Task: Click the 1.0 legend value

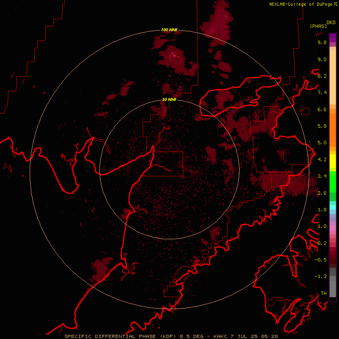Action: (x=322, y=226)
